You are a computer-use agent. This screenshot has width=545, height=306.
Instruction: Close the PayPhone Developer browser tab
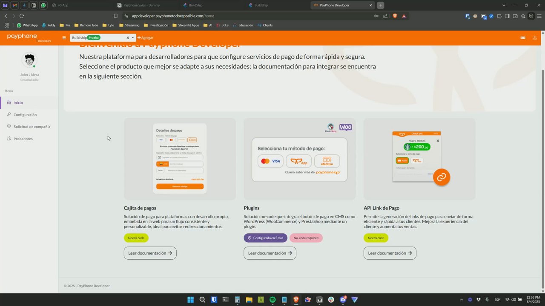click(x=370, y=5)
